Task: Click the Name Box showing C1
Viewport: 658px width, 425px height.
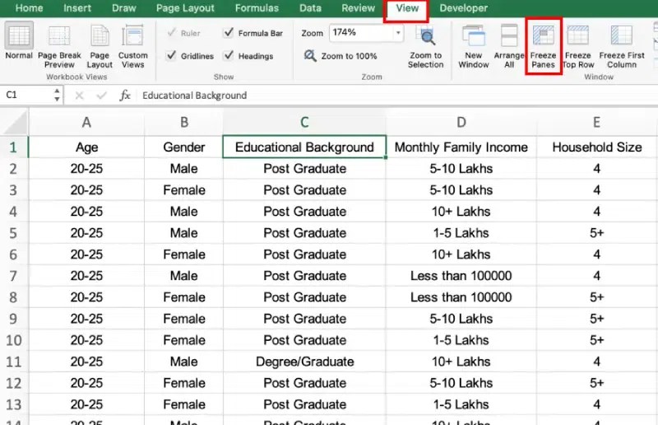Action: point(28,95)
